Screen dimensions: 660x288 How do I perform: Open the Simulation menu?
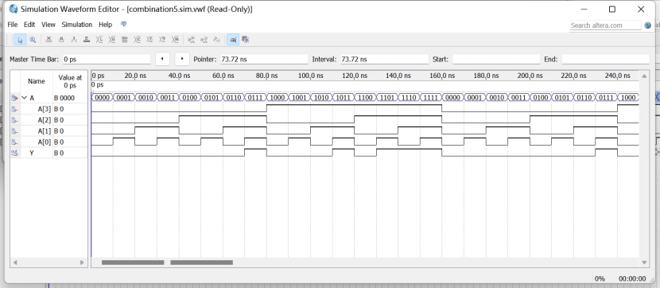[77, 25]
